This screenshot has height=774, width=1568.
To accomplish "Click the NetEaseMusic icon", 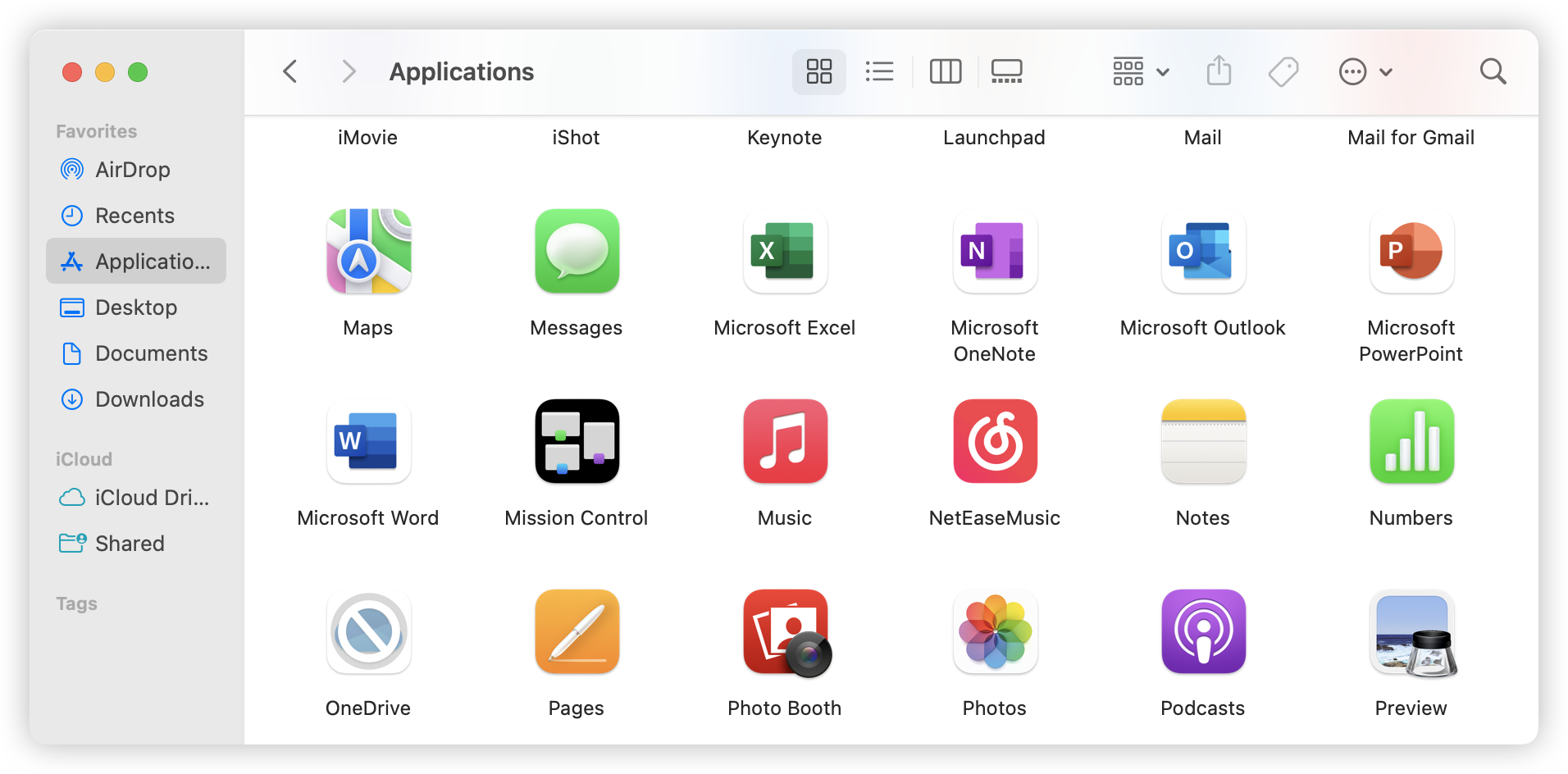I will pyautogui.click(x=995, y=441).
